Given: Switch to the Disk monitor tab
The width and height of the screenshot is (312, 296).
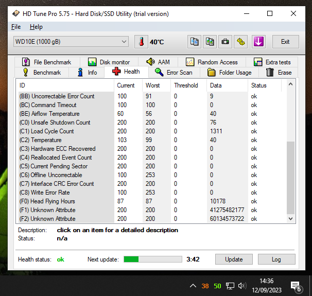Looking at the screenshot, I should point(109,62).
